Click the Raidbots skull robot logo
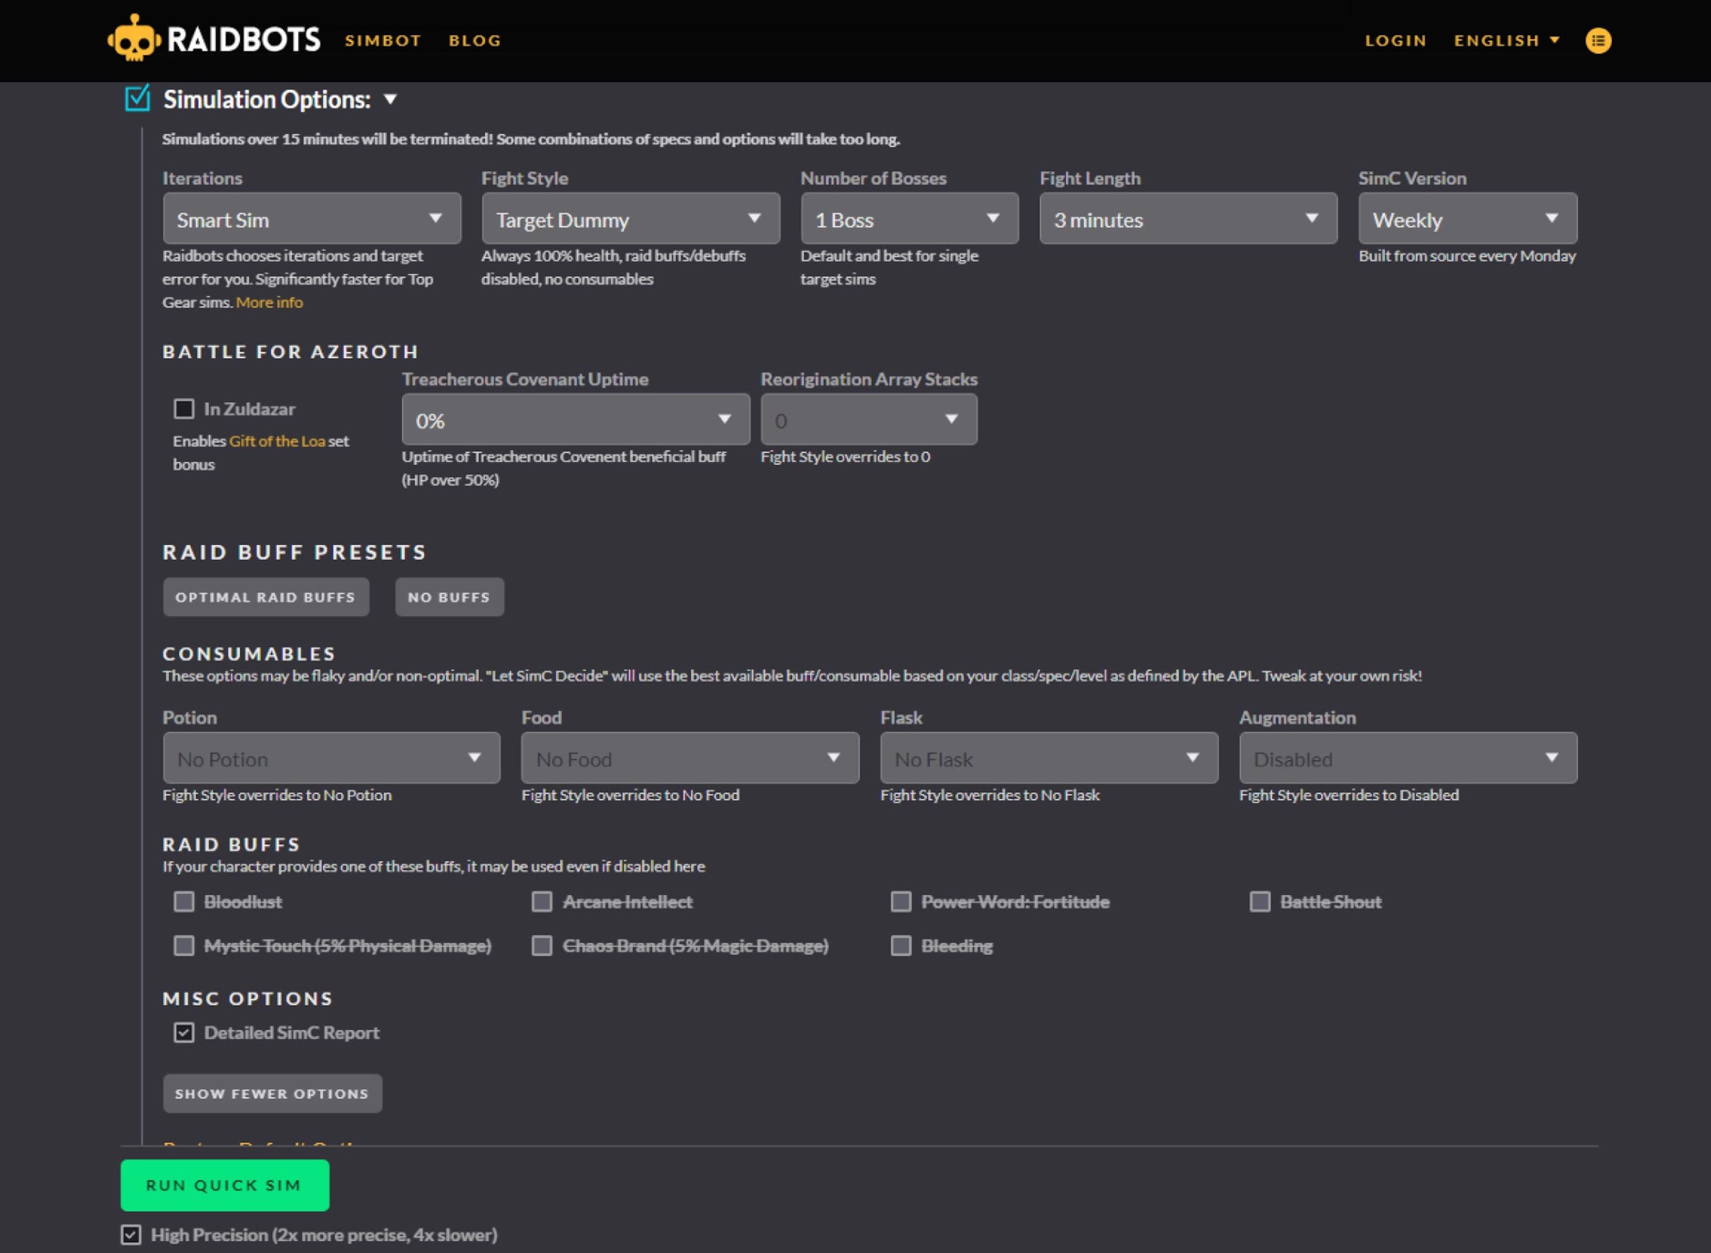This screenshot has height=1253, width=1711. [134, 39]
